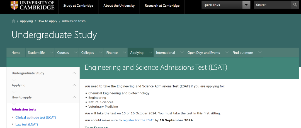Click the Applying sidebar label
The width and height of the screenshot is (301, 128).
pos(19,85)
